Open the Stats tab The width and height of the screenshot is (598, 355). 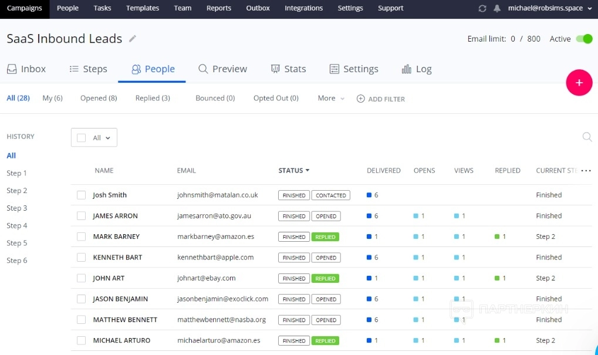pos(288,69)
